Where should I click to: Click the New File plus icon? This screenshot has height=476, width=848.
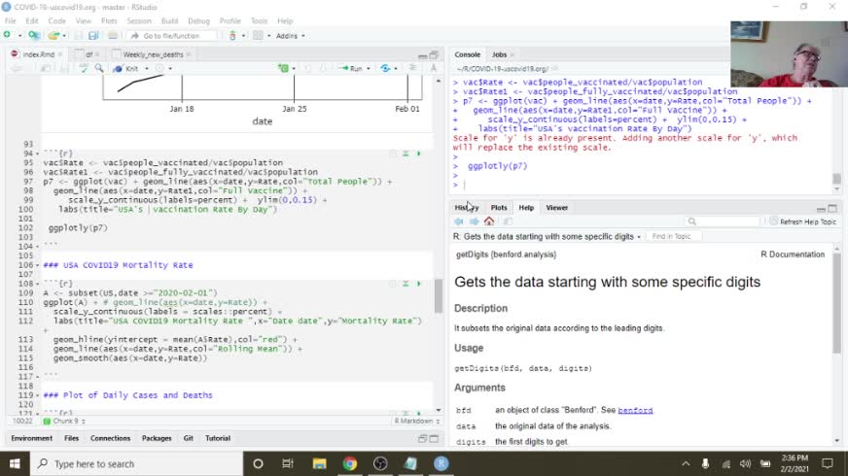[8, 35]
